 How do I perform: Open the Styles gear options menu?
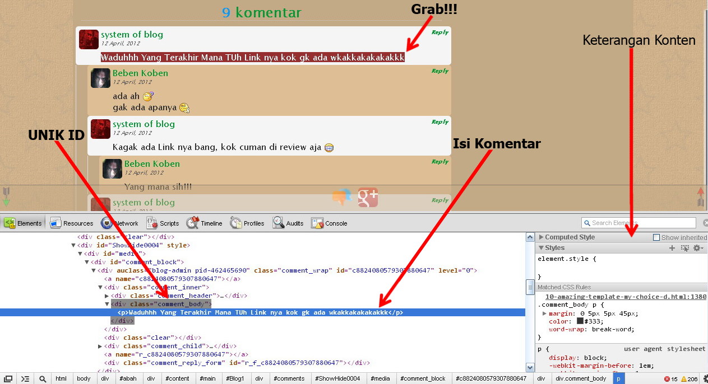coord(698,248)
